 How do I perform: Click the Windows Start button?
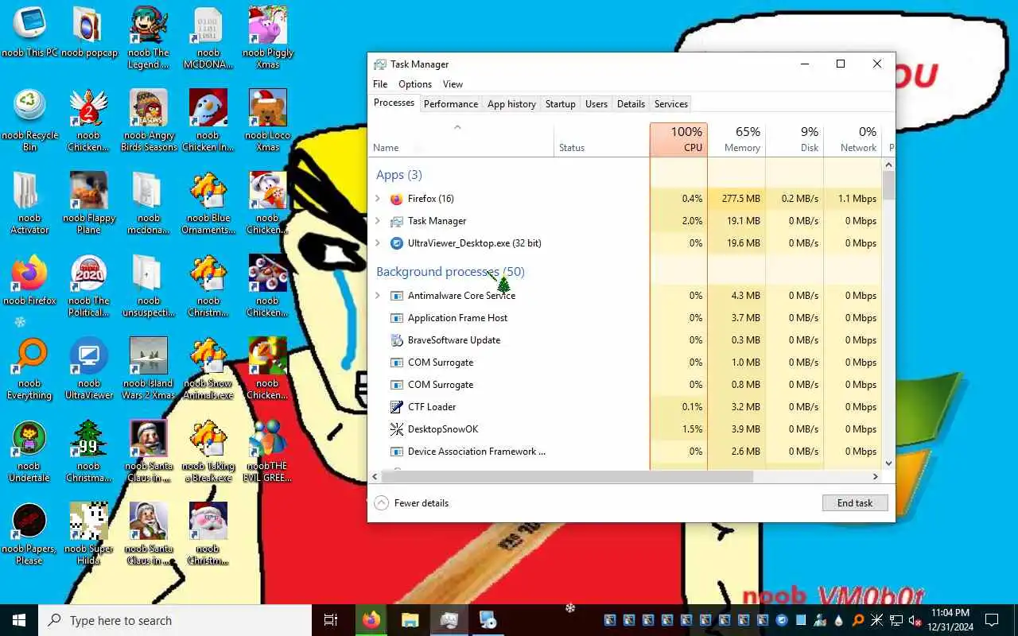(19, 620)
